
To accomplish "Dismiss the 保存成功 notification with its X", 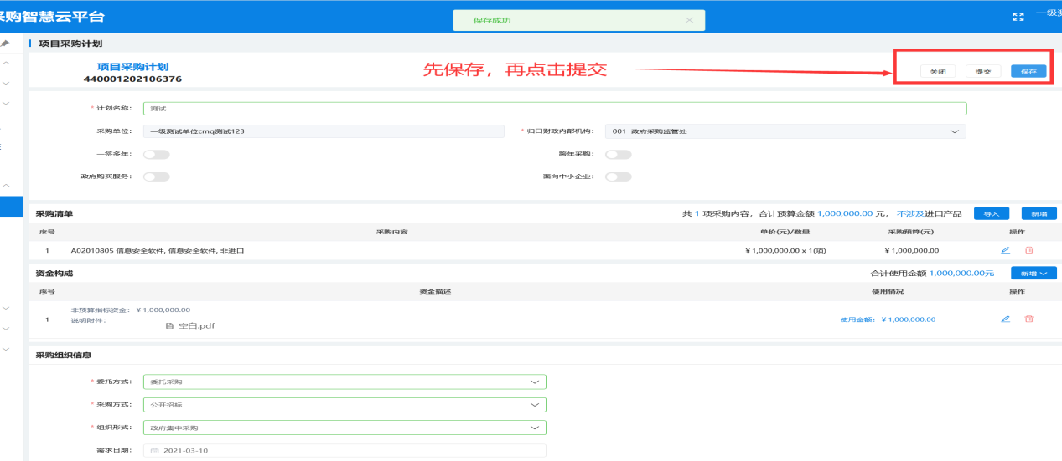I will click(689, 20).
